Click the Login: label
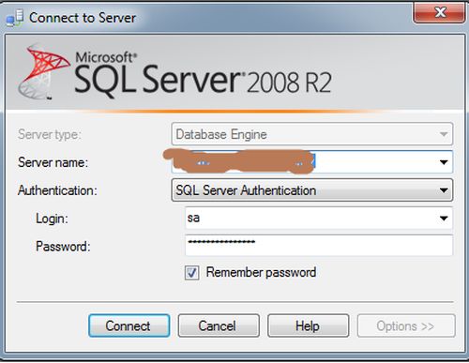Image resolution: width=469 pixels, height=363 pixels. point(52,219)
